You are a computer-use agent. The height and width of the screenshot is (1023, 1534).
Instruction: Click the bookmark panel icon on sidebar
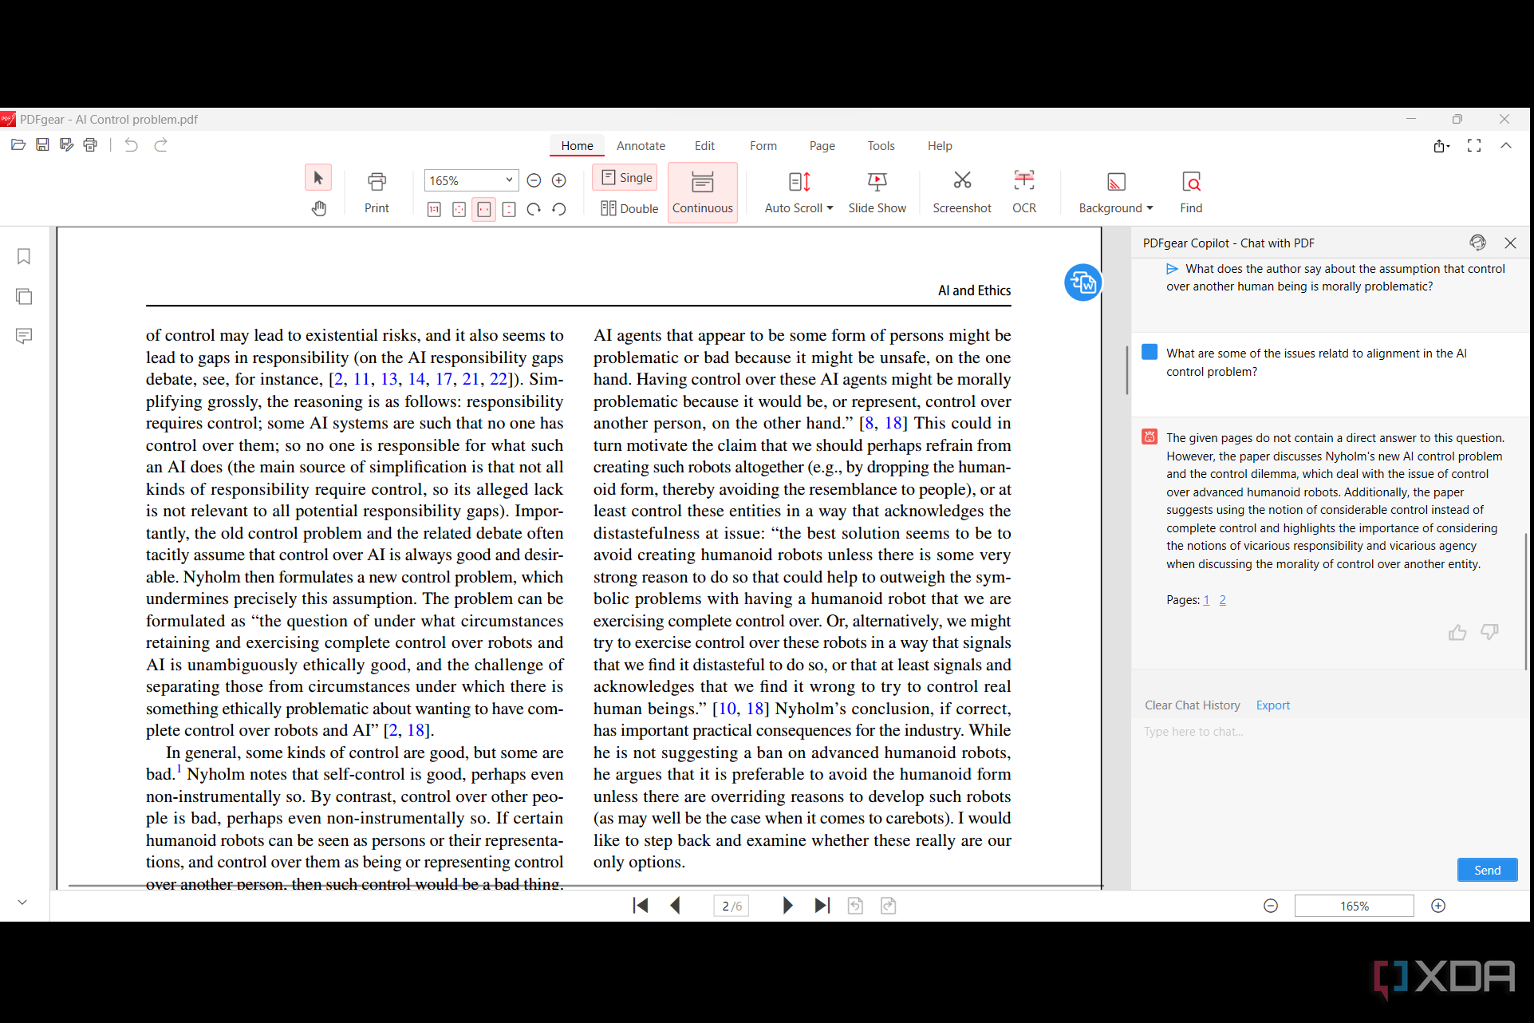point(24,257)
